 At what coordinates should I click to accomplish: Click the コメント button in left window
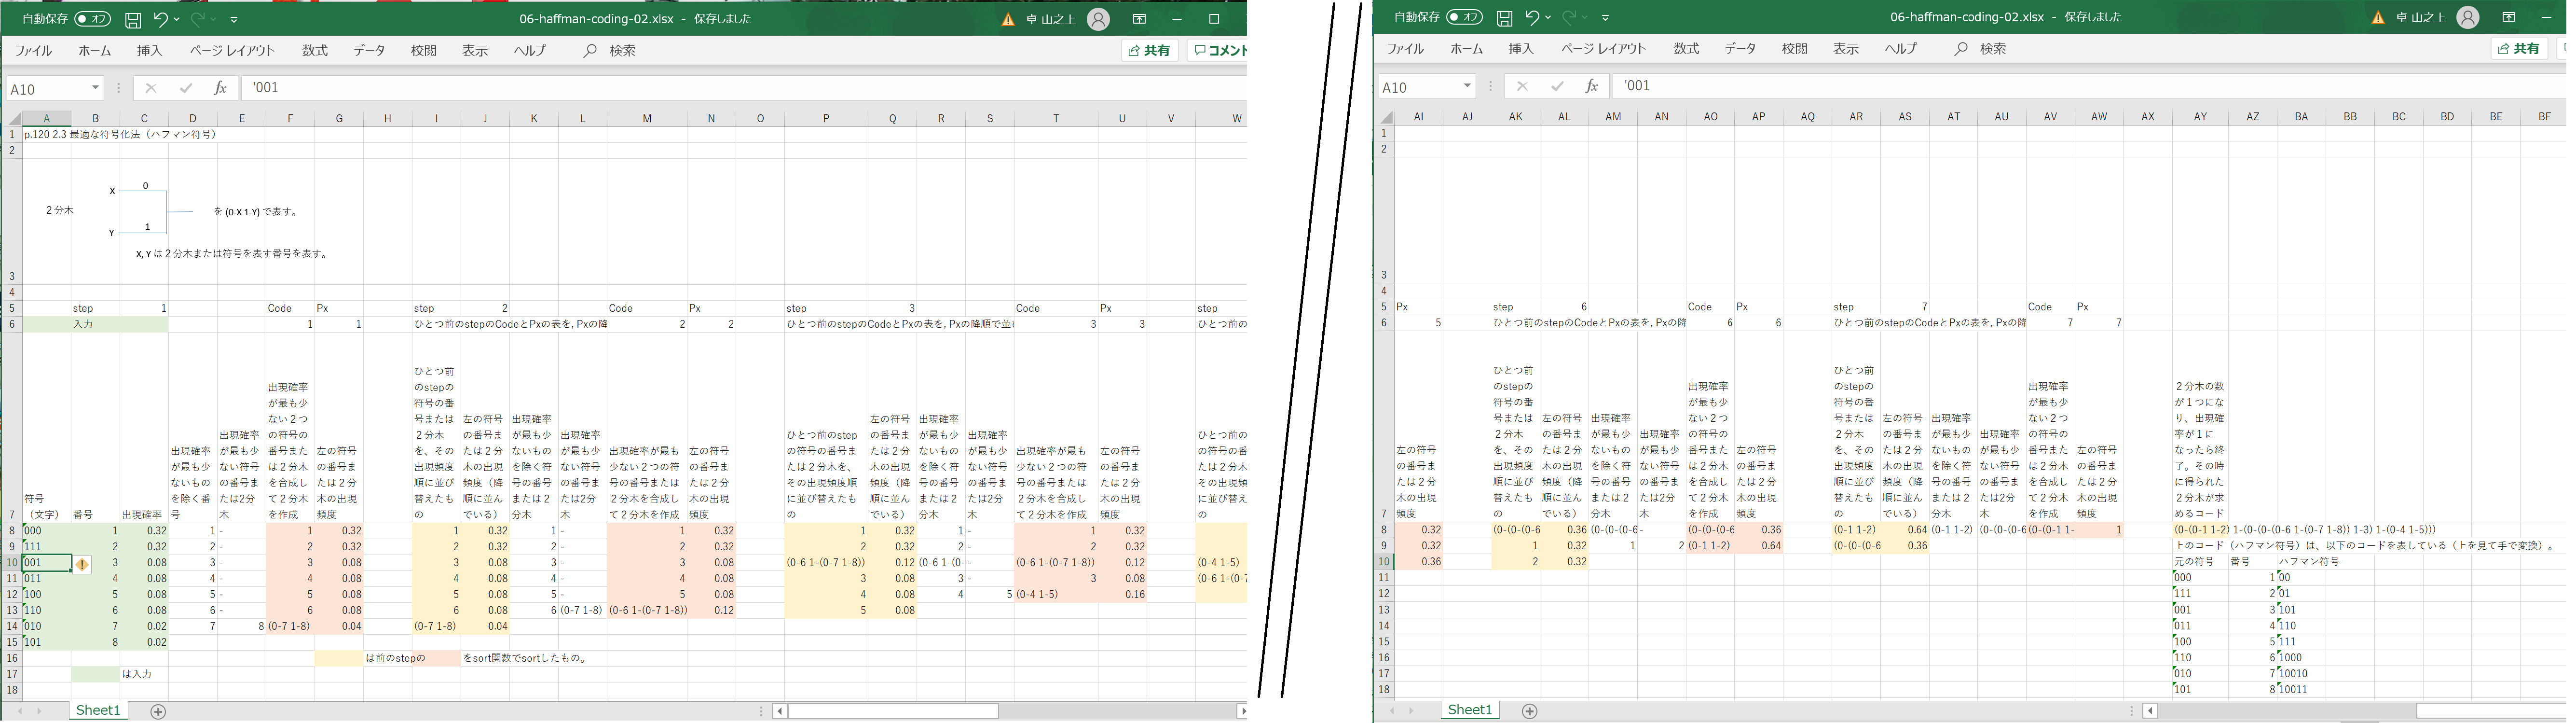(1219, 50)
